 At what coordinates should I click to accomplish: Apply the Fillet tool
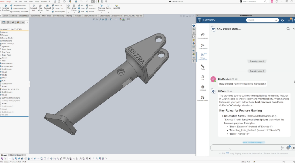(x=69, y=7)
